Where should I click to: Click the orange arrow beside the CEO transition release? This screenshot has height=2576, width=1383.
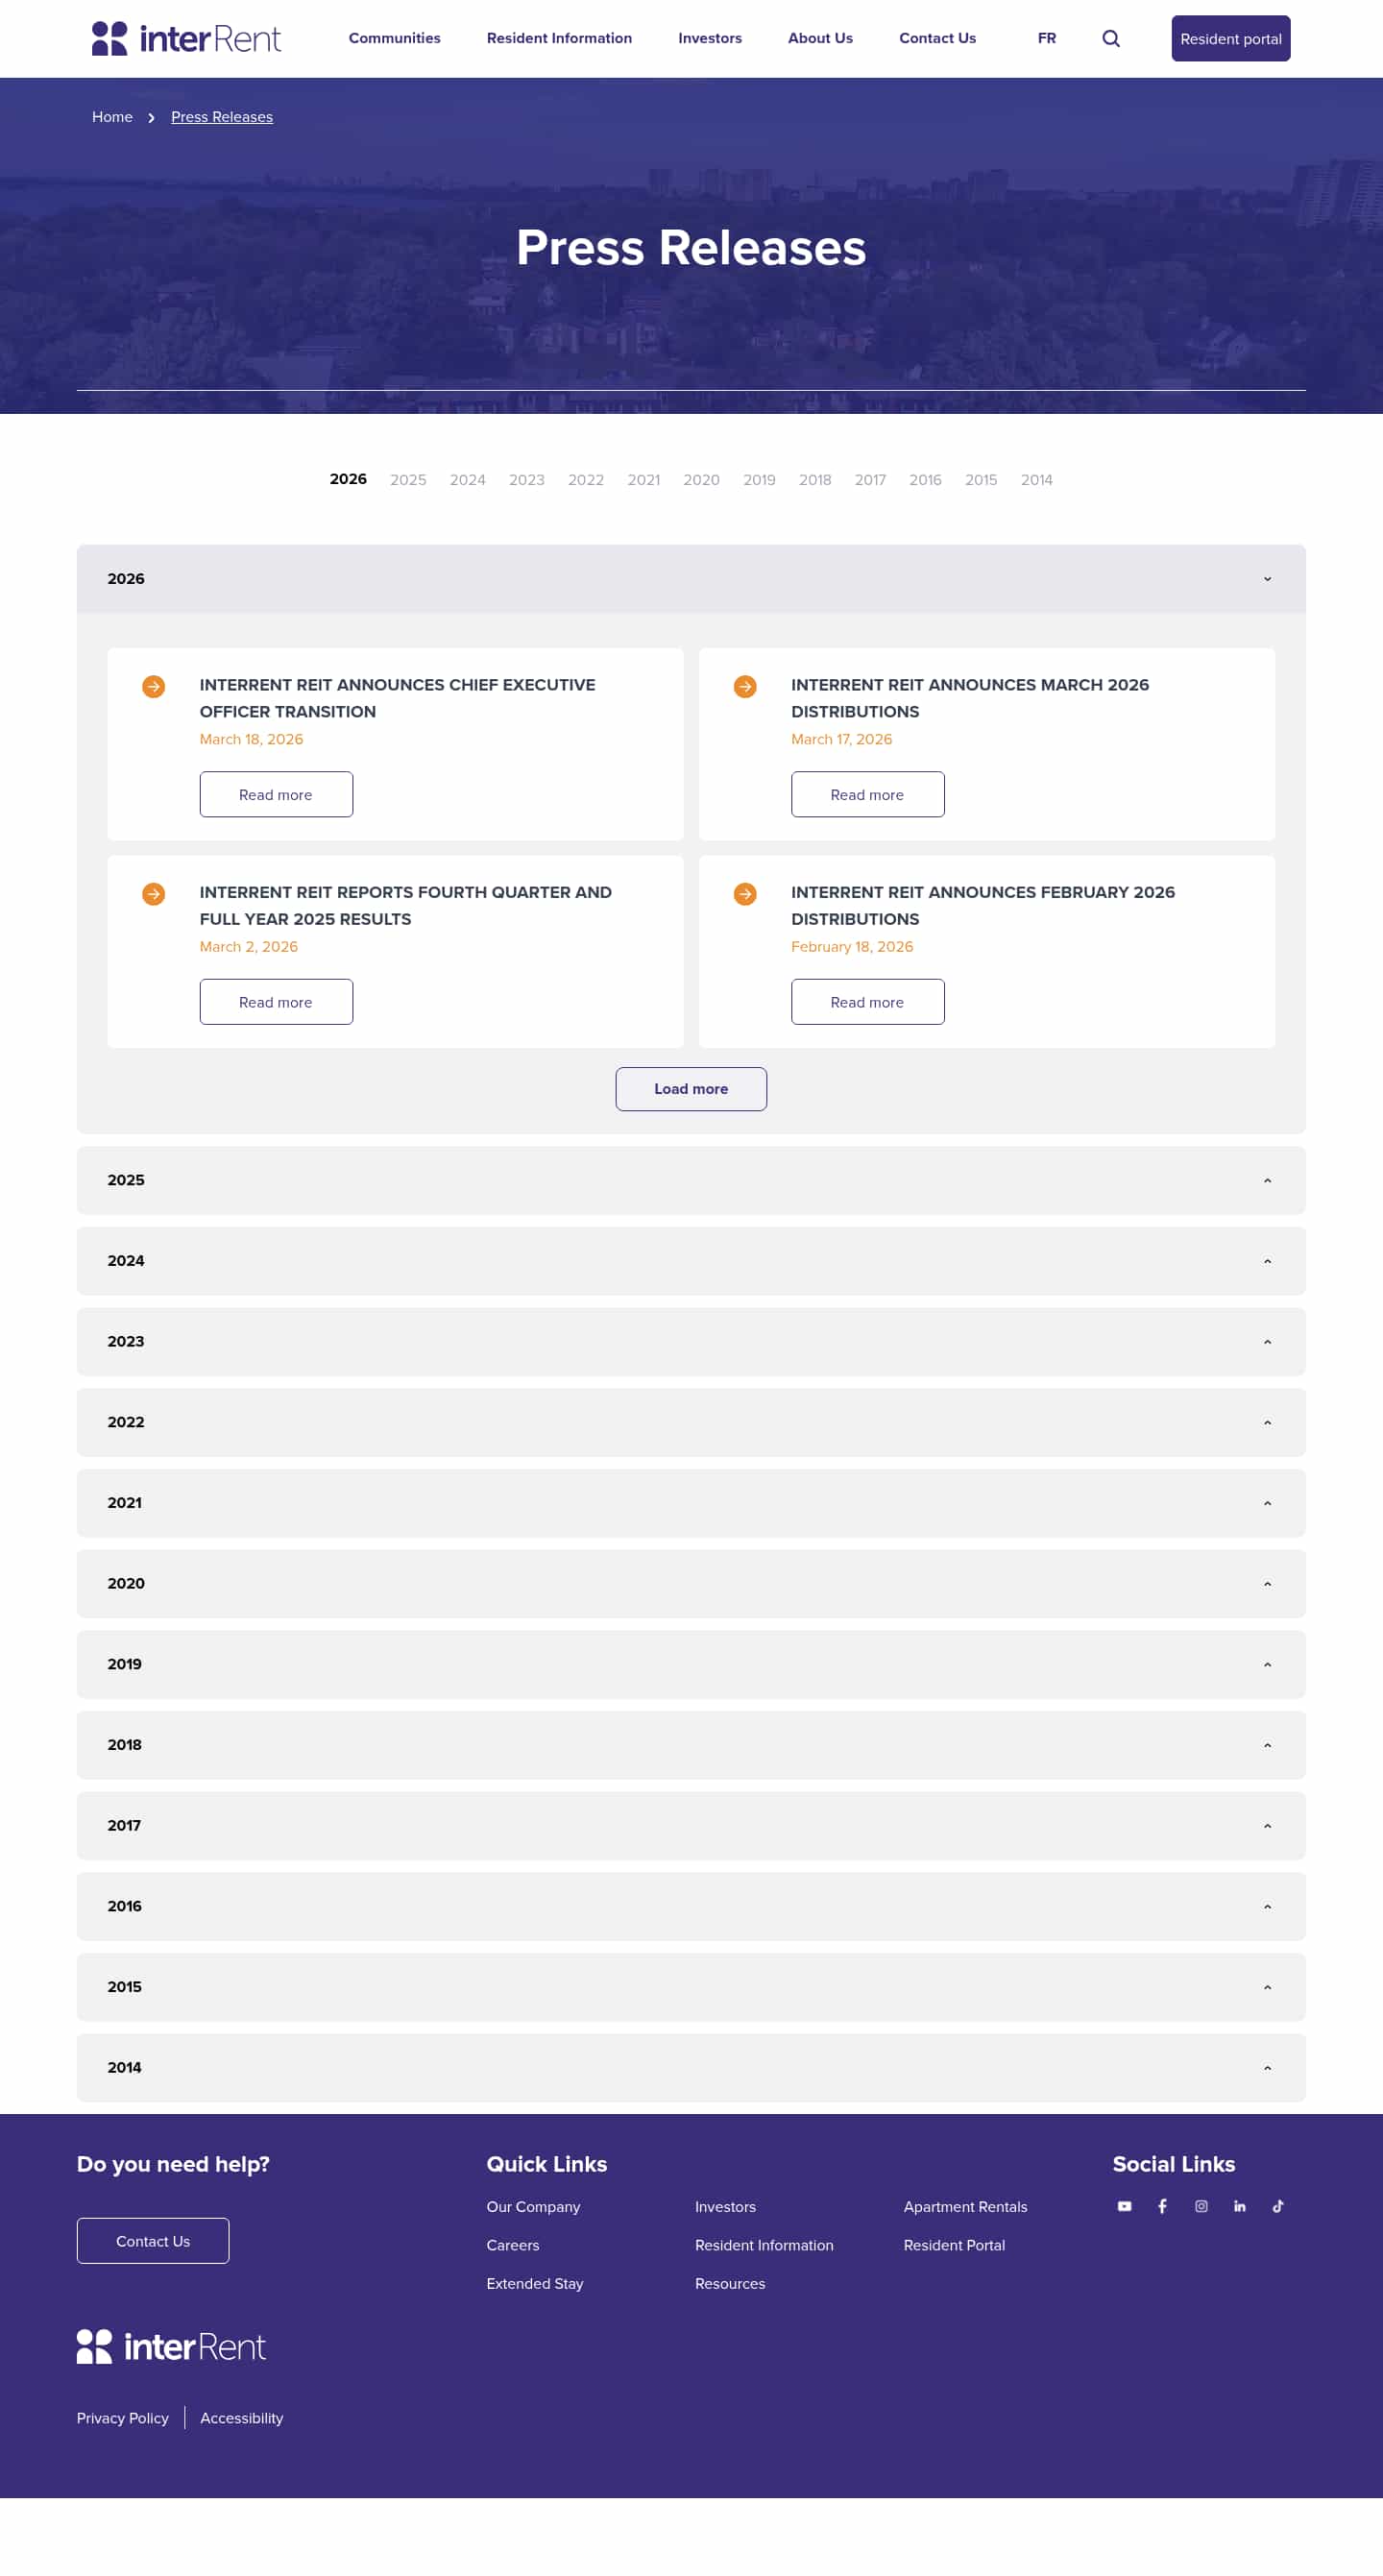click(154, 686)
